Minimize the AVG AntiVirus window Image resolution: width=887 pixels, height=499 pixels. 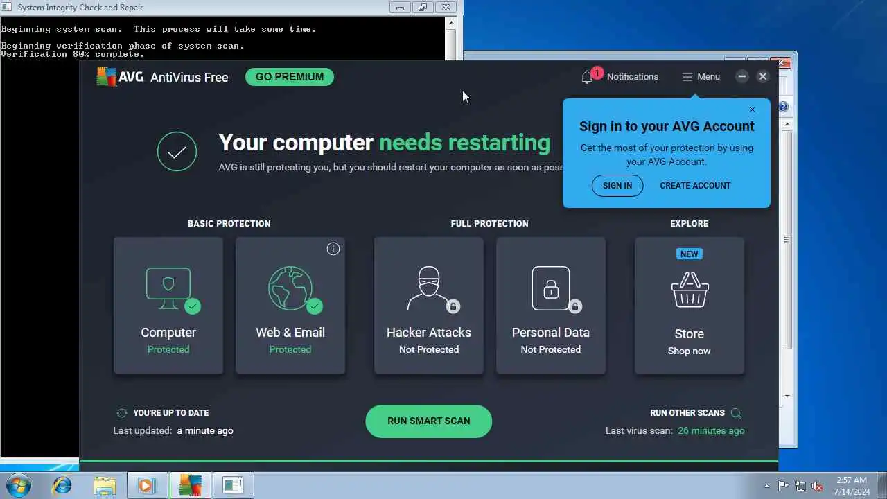click(x=741, y=76)
